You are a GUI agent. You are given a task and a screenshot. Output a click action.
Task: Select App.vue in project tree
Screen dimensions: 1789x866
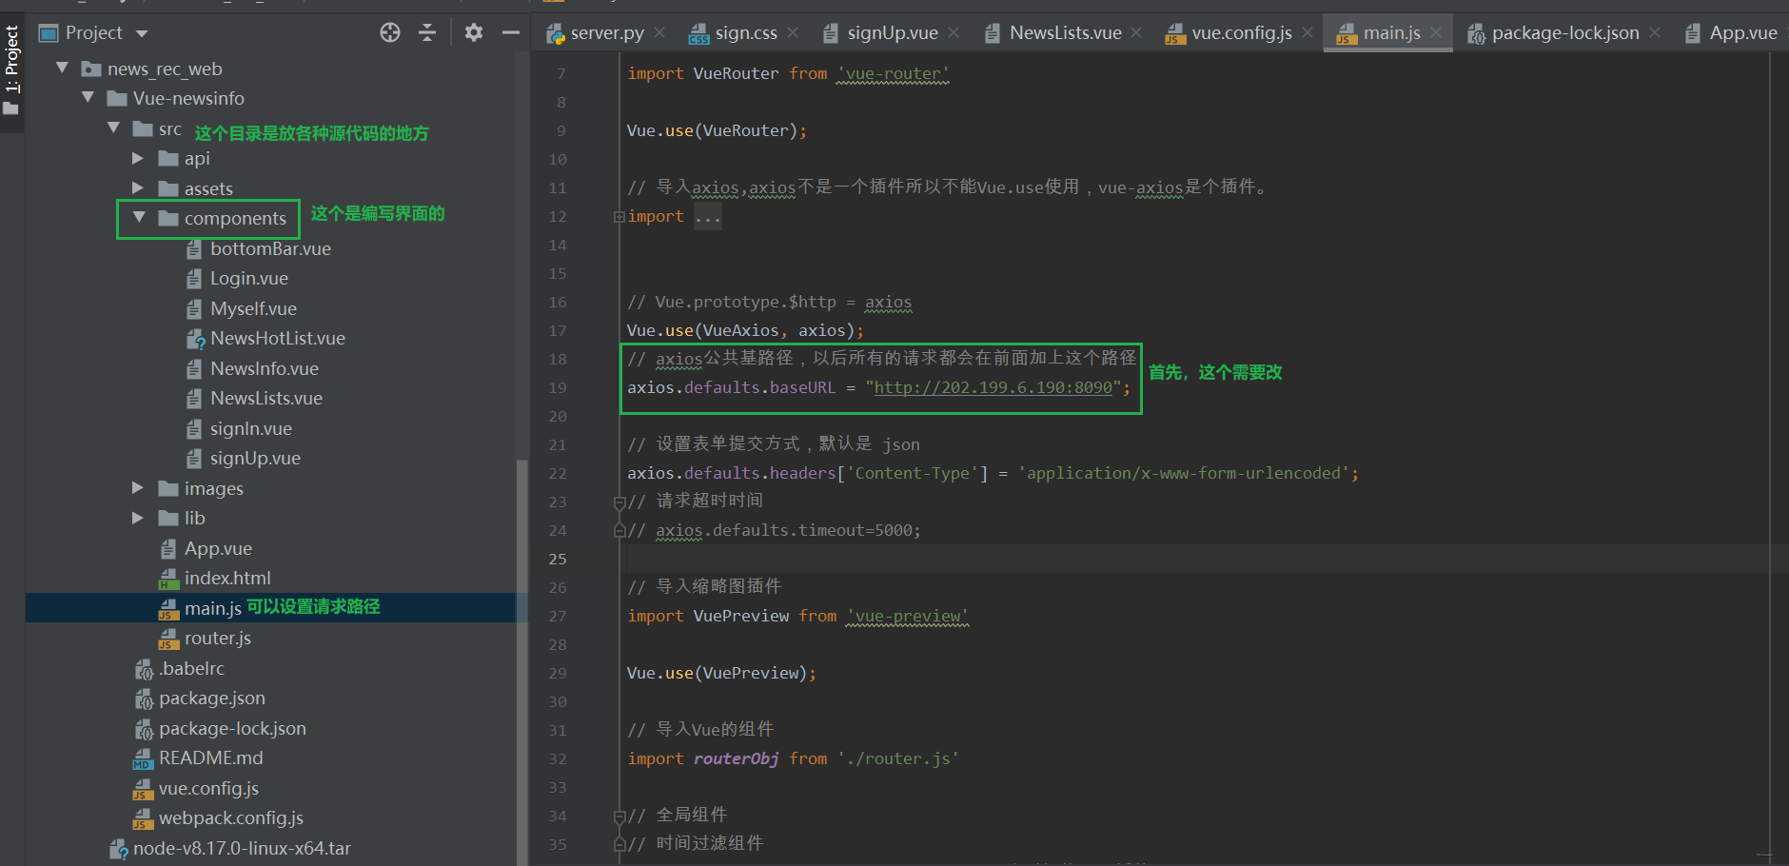[x=218, y=548]
